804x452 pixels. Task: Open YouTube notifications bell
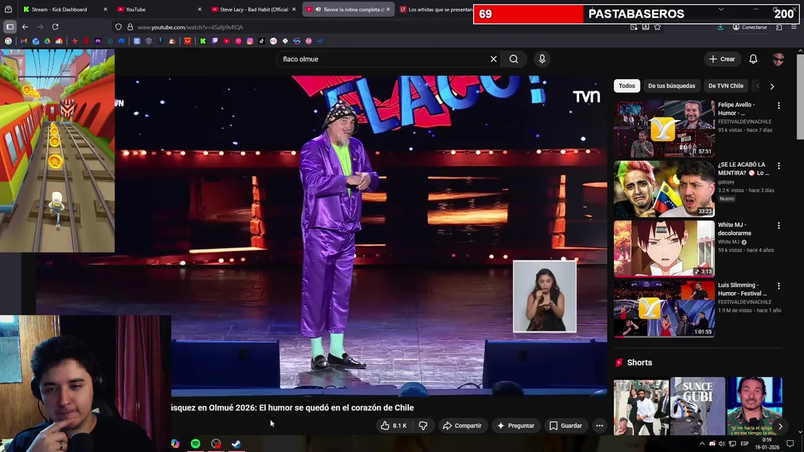click(x=753, y=59)
